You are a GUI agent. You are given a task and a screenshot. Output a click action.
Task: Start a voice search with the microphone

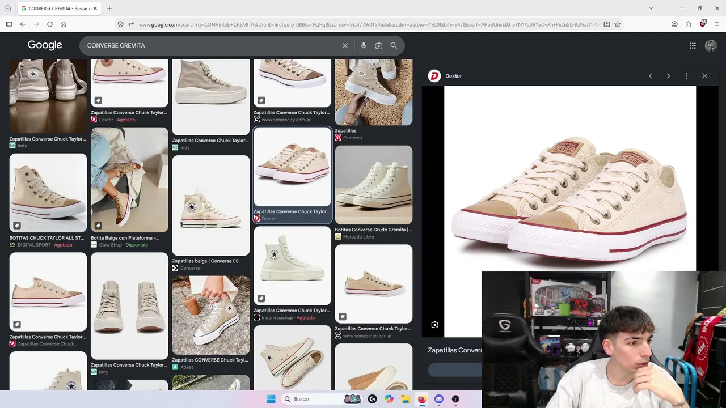pyautogui.click(x=364, y=46)
